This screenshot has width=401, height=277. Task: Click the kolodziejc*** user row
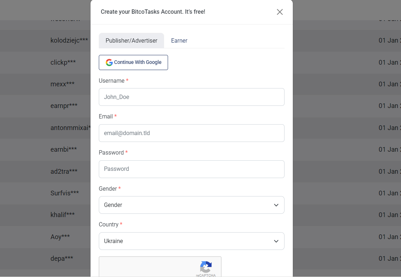tap(69, 40)
